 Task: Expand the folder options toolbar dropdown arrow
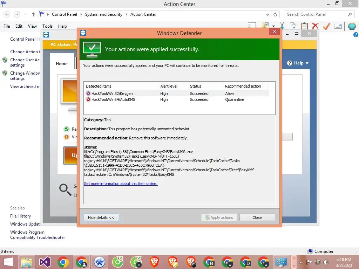point(273,26)
